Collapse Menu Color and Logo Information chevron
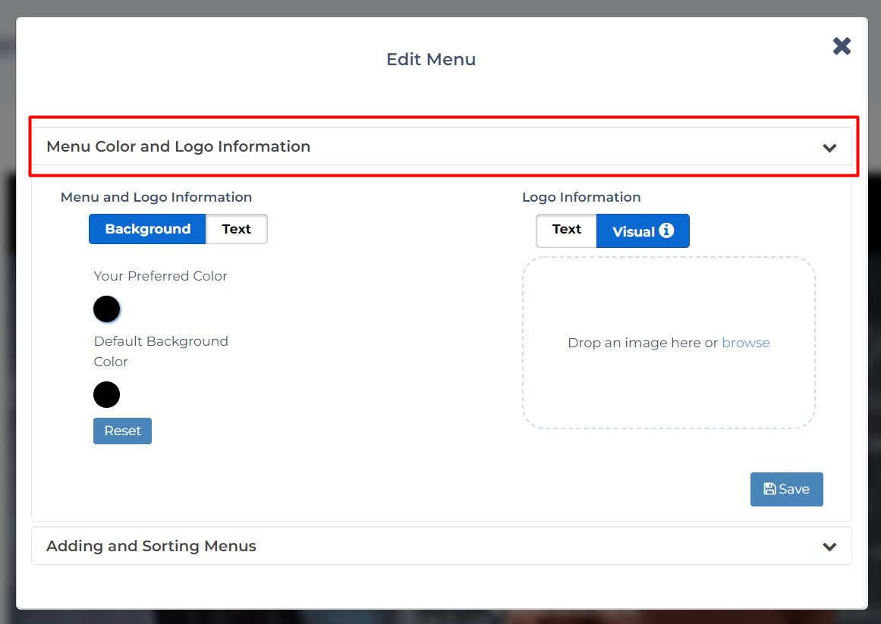 click(829, 148)
